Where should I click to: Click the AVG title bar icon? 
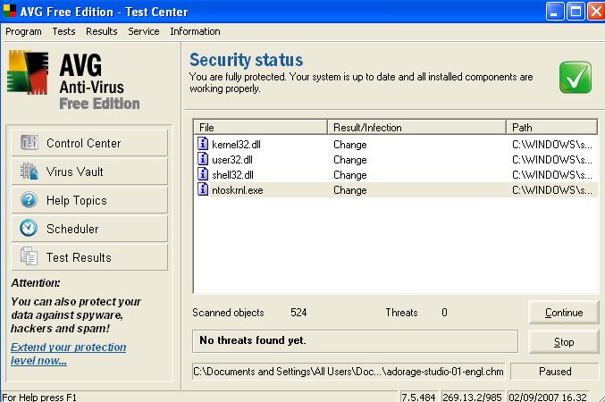click(10, 11)
